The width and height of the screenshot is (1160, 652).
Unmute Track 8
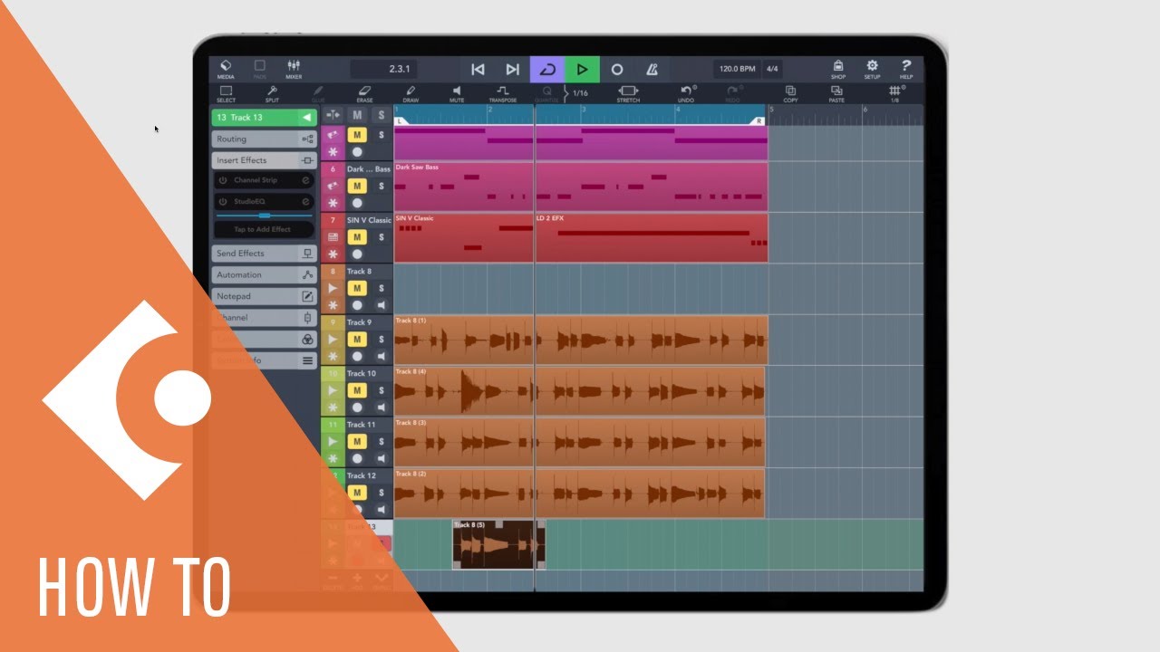(x=357, y=288)
